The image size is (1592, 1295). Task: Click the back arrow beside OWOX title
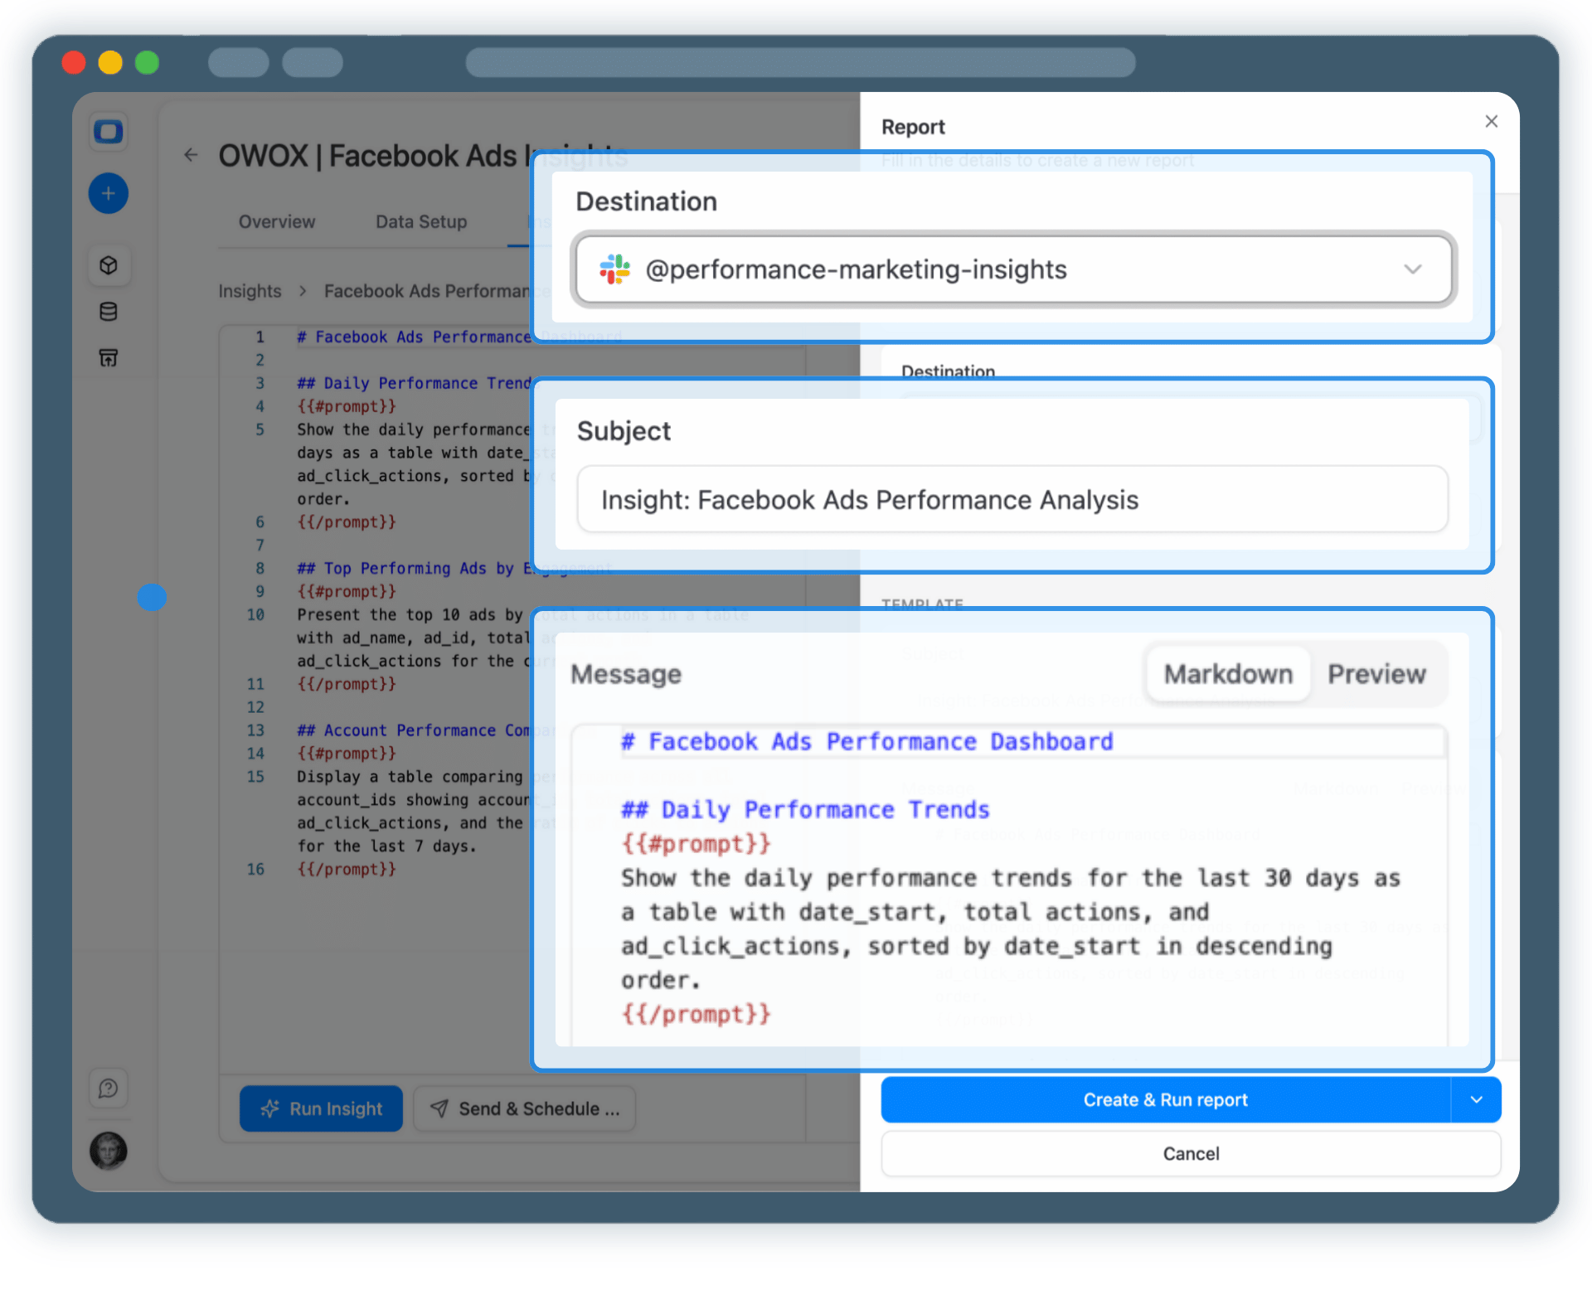click(191, 155)
